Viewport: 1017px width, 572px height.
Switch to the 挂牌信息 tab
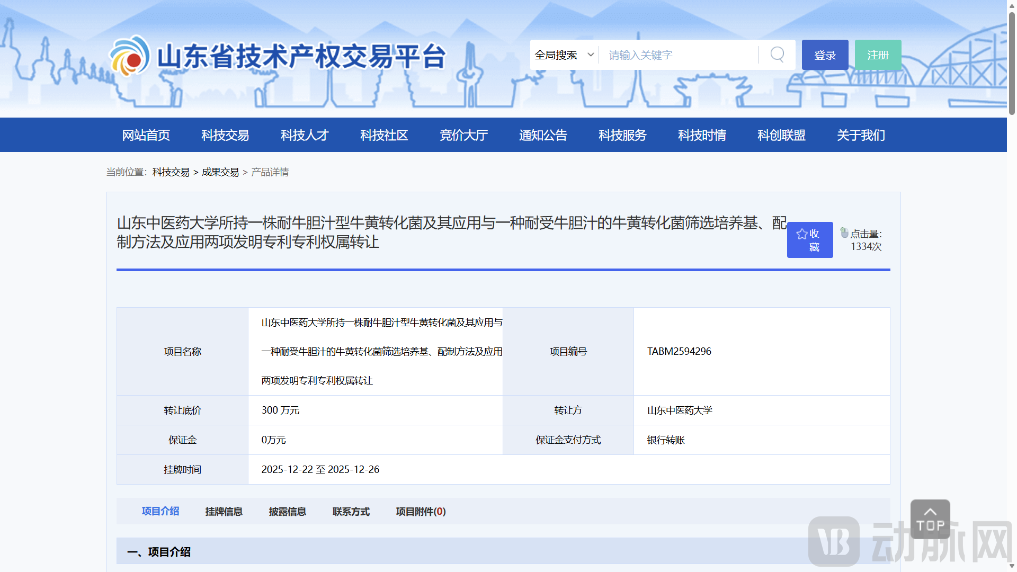pyautogui.click(x=224, y=511)
